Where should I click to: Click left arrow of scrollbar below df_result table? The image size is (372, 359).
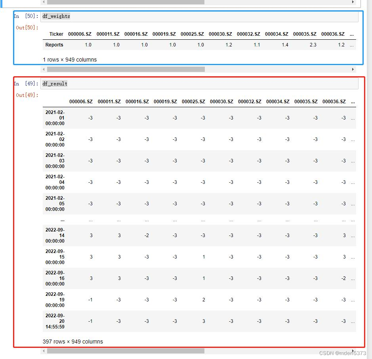(44, 351)
